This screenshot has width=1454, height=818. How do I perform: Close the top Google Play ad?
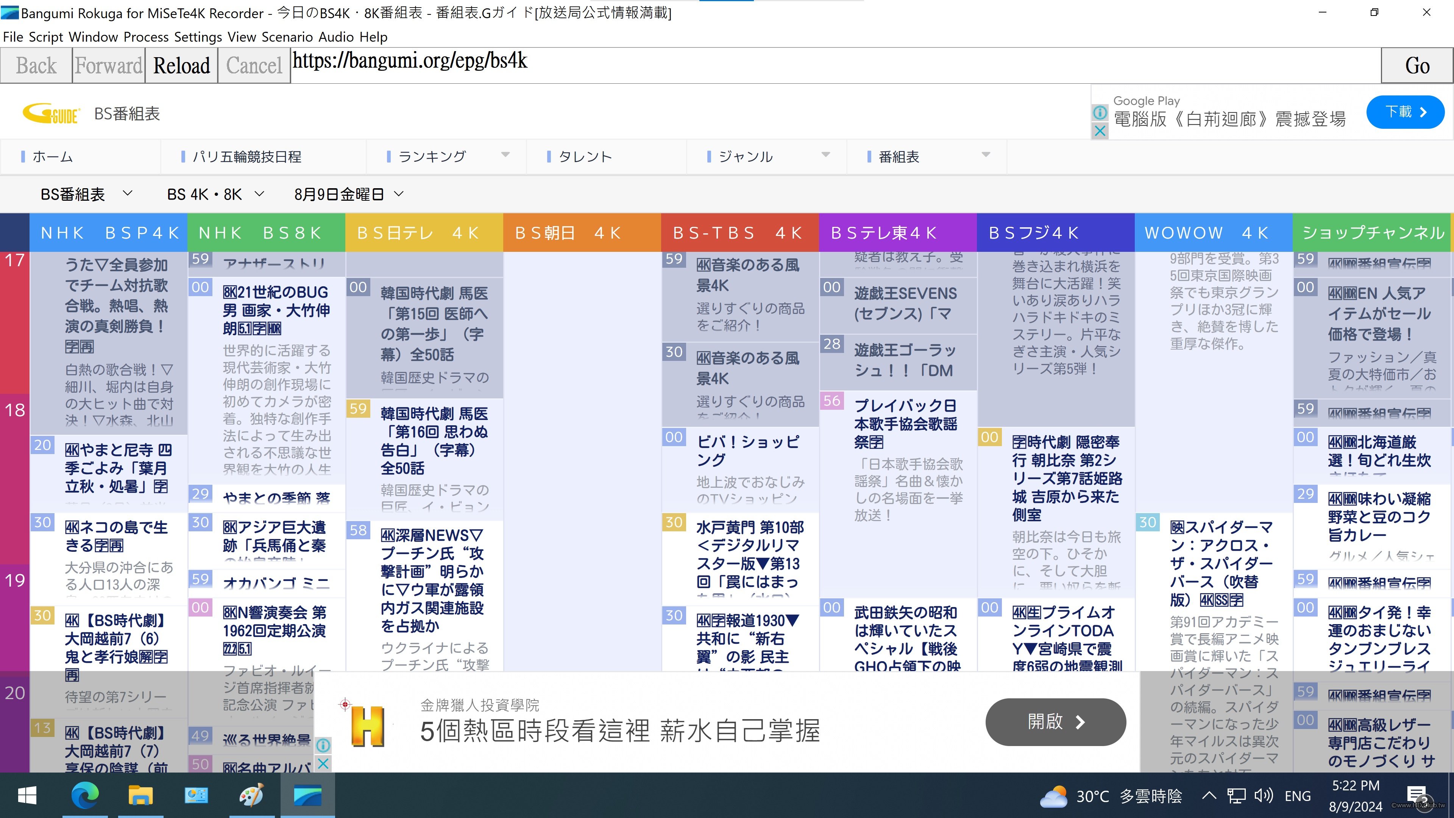(x=1100, y=131)
